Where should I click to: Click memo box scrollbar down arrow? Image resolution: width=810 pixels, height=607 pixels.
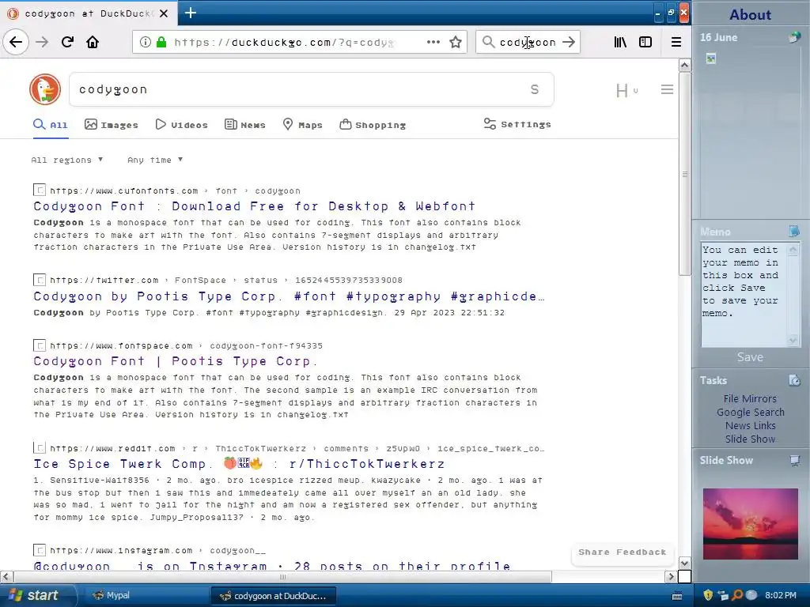[x=793, y=340]
